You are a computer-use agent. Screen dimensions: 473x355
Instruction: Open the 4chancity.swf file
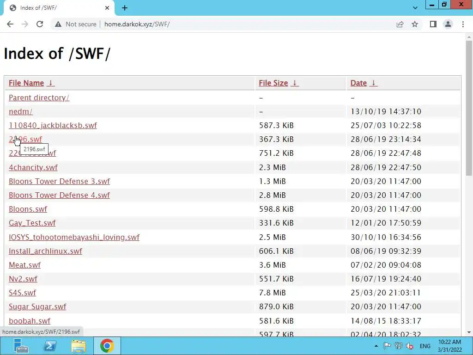[33, 167]
